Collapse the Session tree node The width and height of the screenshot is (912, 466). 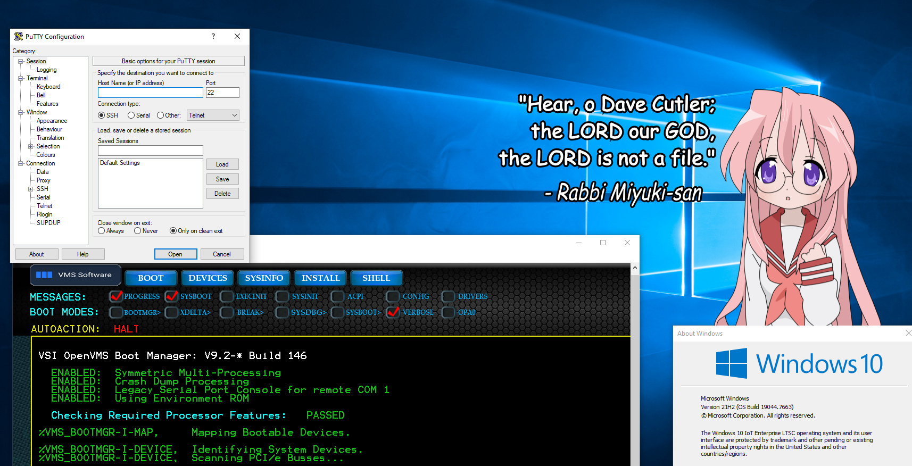(x=20, y=61)
